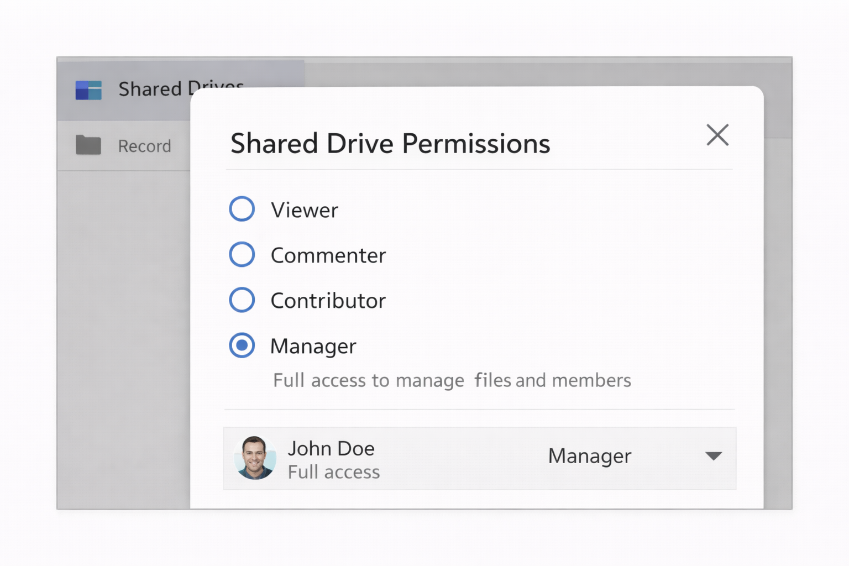Open the Record folder label in sidebar
Screen dimensions: 849x566
click(x=144, y=146)
